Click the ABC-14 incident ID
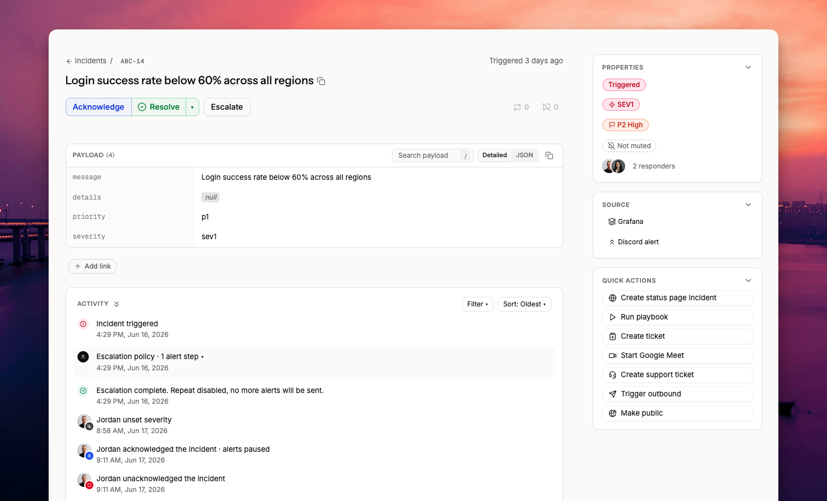This screenshot has height=501, width=827. coord(132,61)
